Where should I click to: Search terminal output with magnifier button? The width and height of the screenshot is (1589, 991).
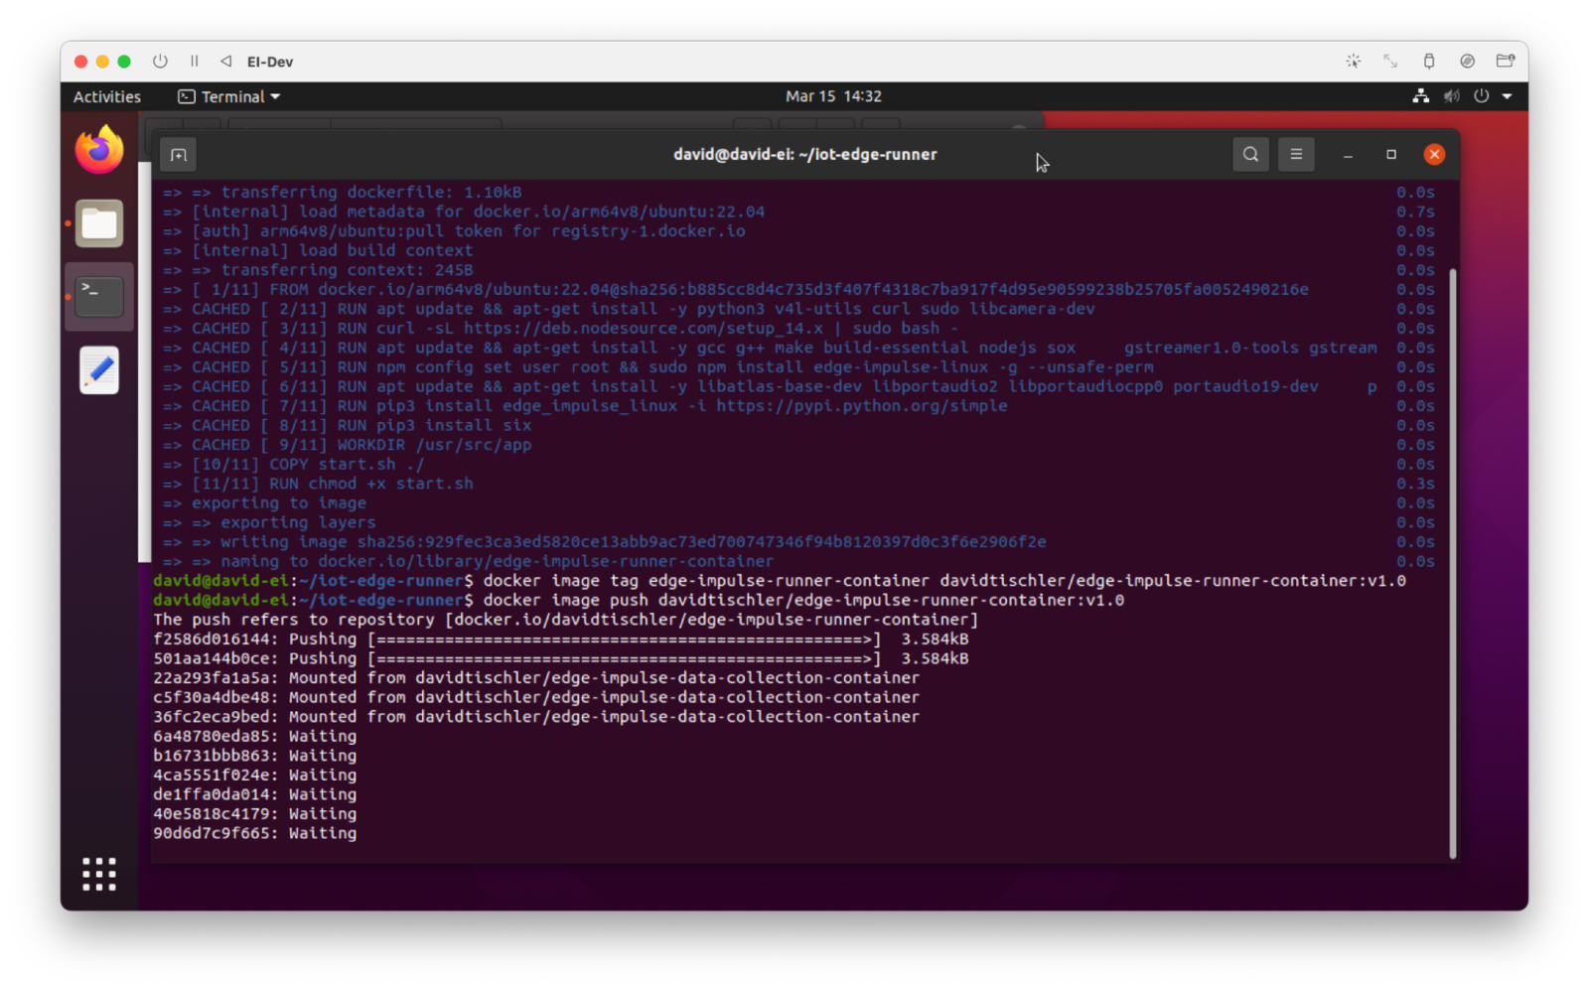(1250, 154)
